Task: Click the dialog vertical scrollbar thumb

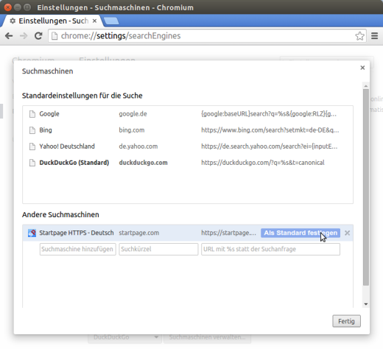Action: tap(366, 187)
